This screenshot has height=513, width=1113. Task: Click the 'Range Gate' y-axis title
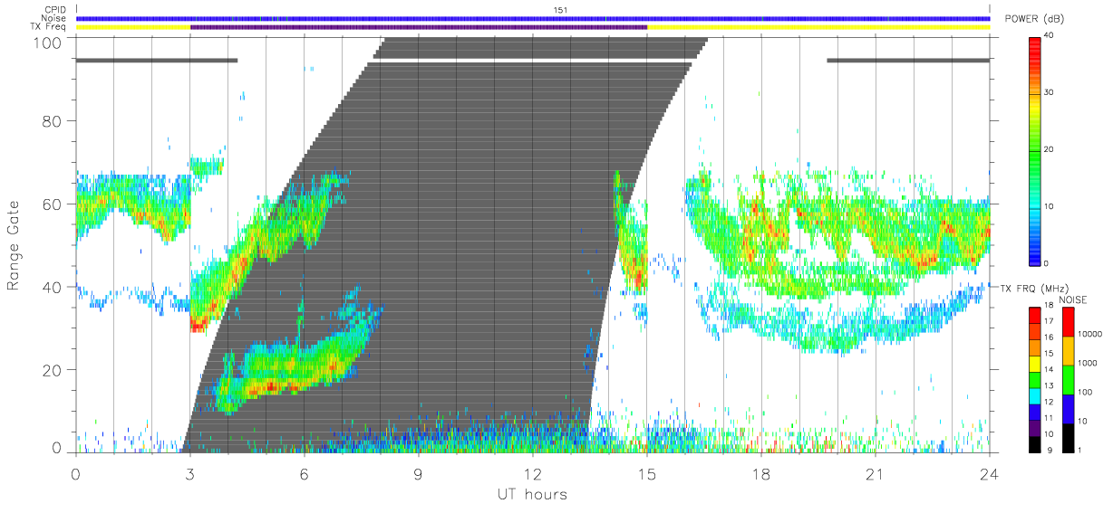tap(15, 245)
